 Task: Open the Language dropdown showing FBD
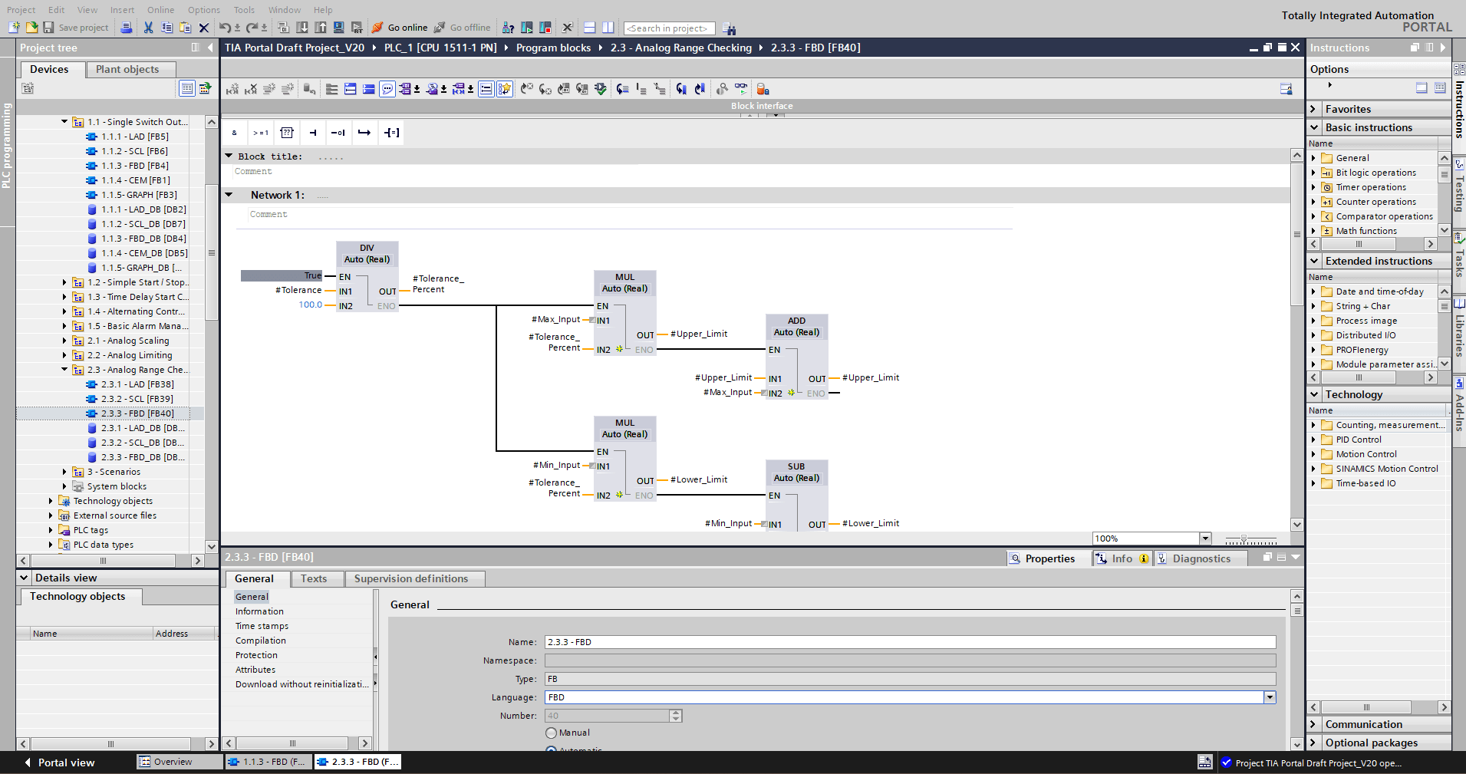[x=1270, y=697]
